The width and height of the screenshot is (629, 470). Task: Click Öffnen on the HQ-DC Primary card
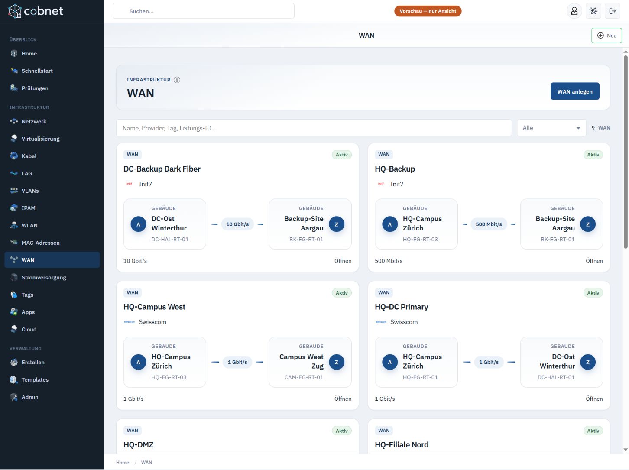coord(594,399)
